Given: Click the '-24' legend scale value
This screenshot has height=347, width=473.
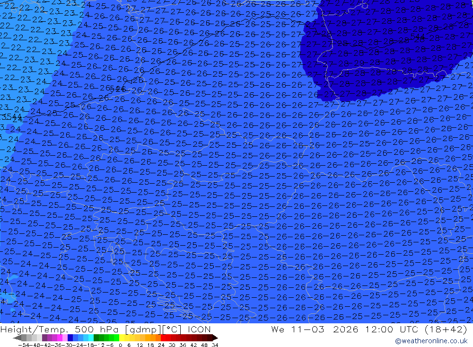Looking at the screenshot, I should pyautogui.click(x=79, y=345).
